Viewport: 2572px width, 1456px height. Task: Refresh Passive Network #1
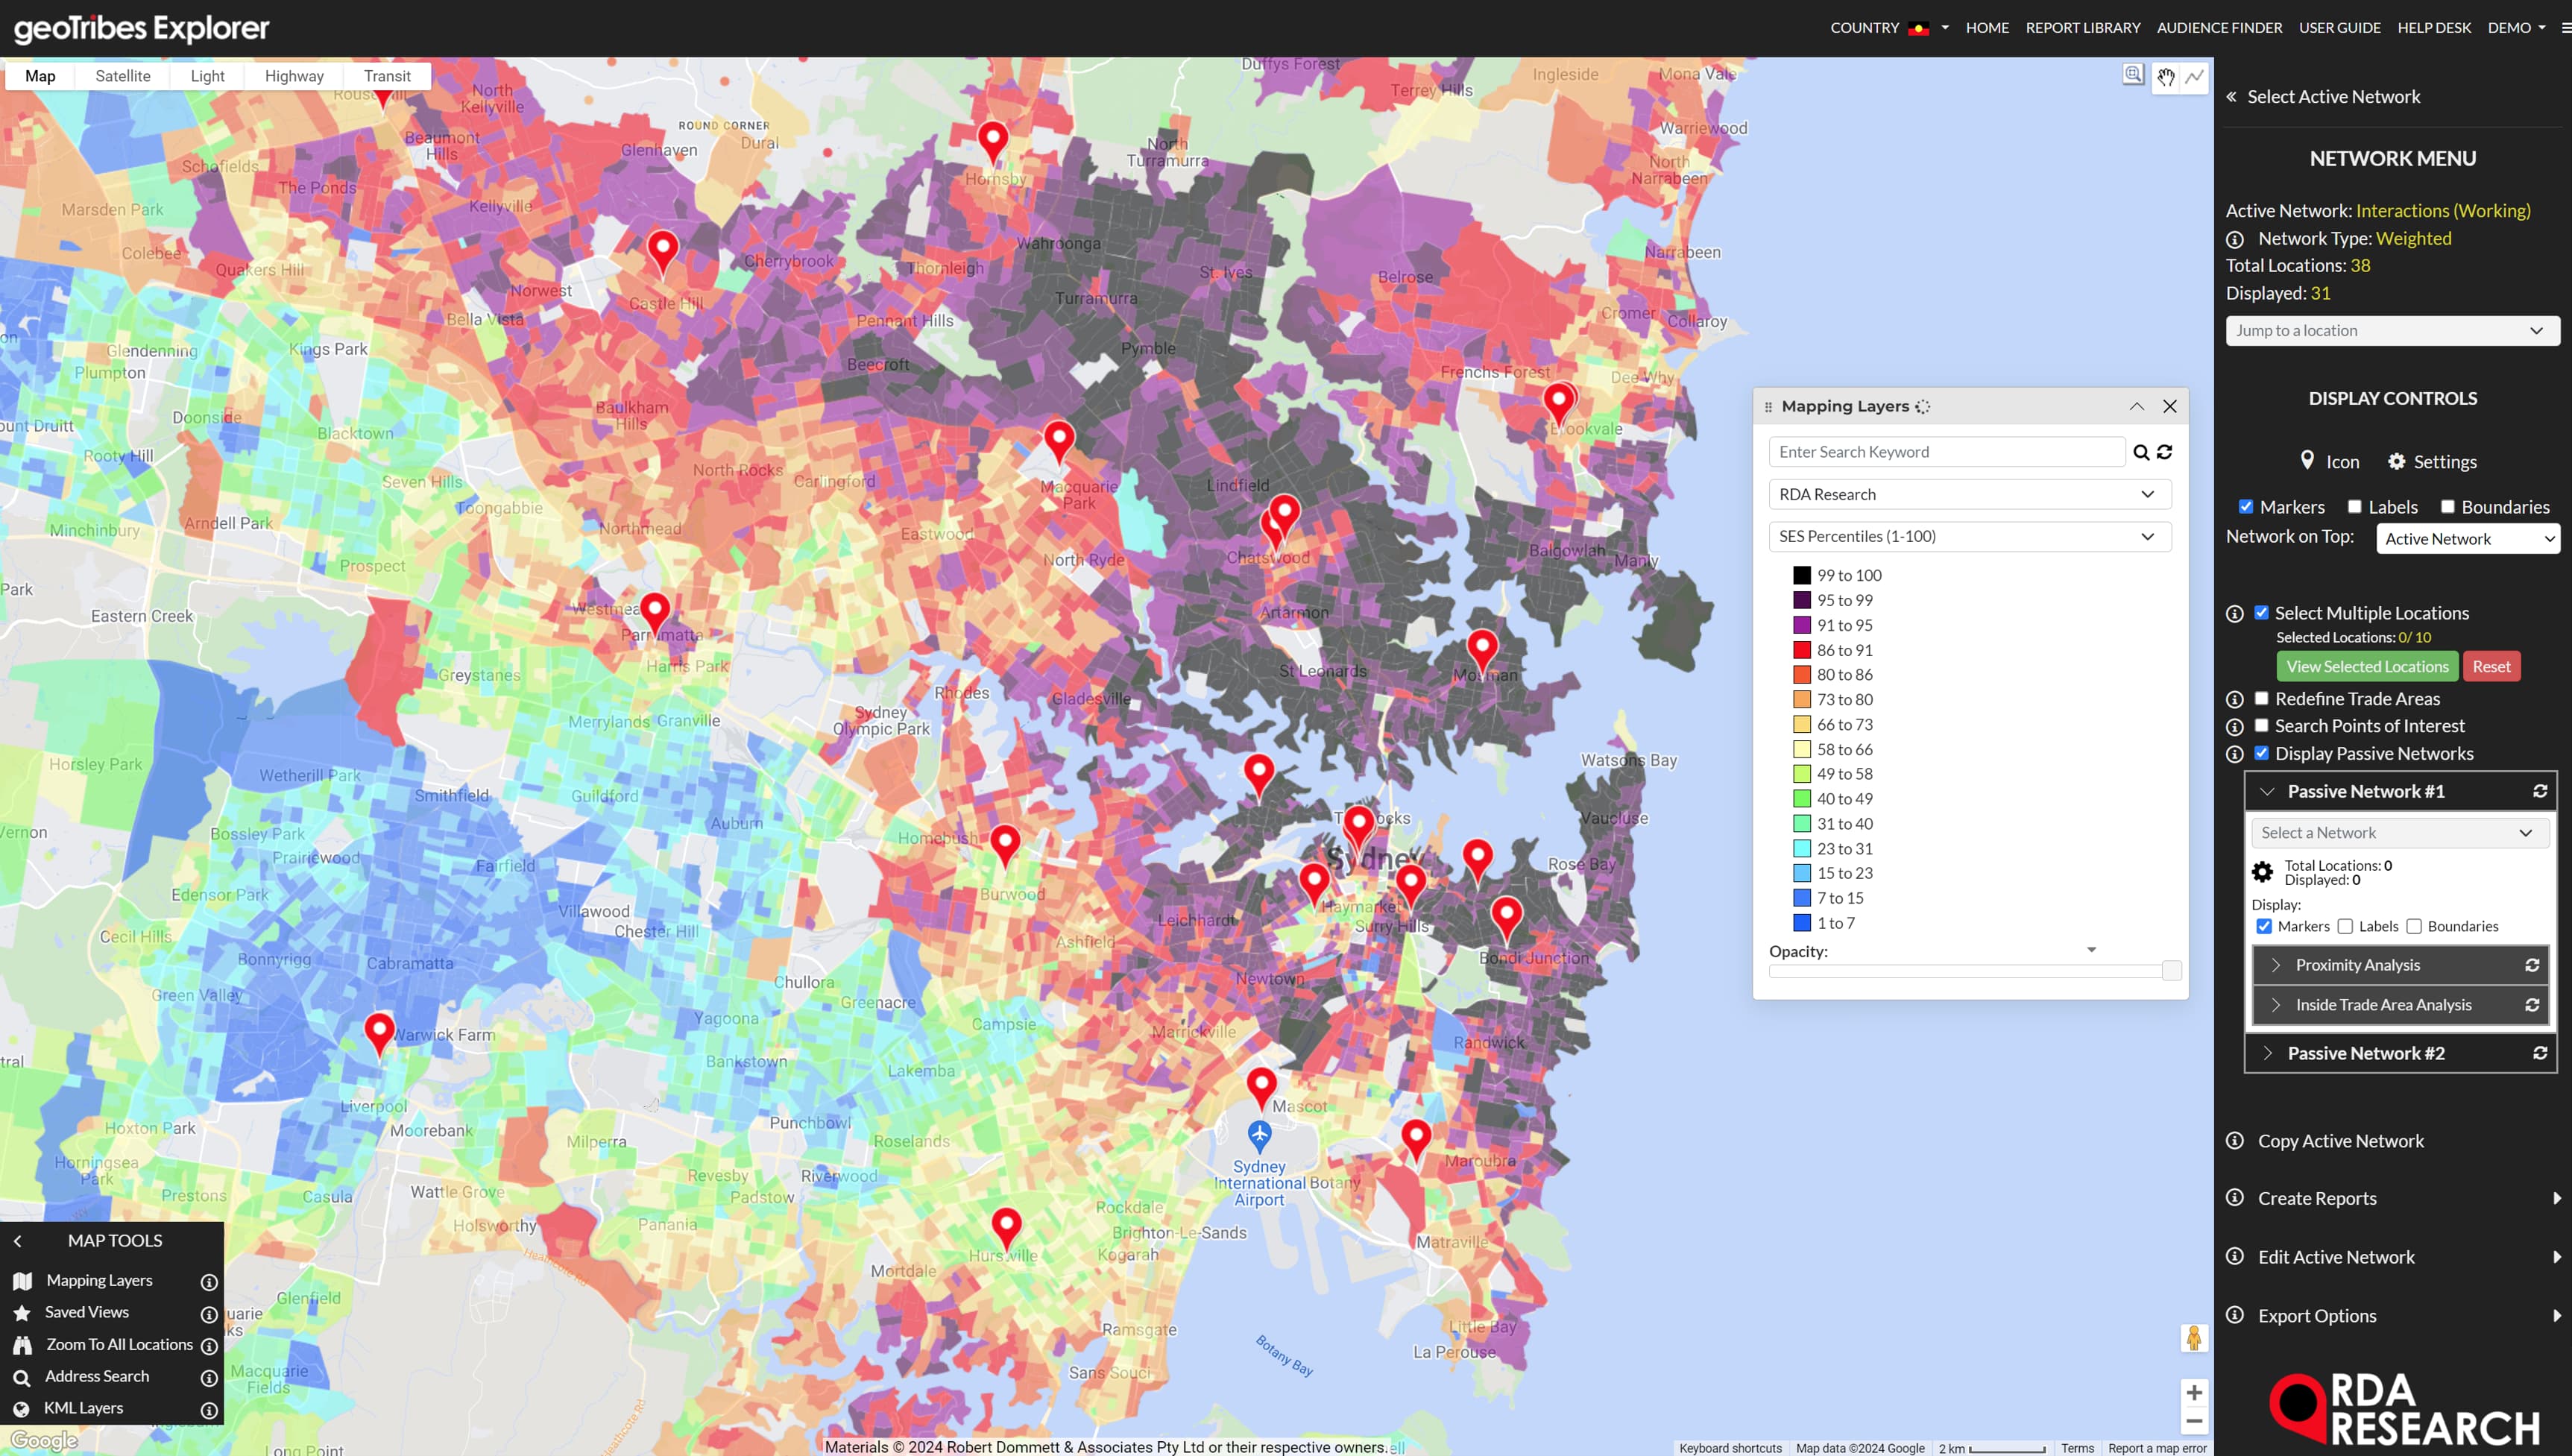tap(2540, 791)
